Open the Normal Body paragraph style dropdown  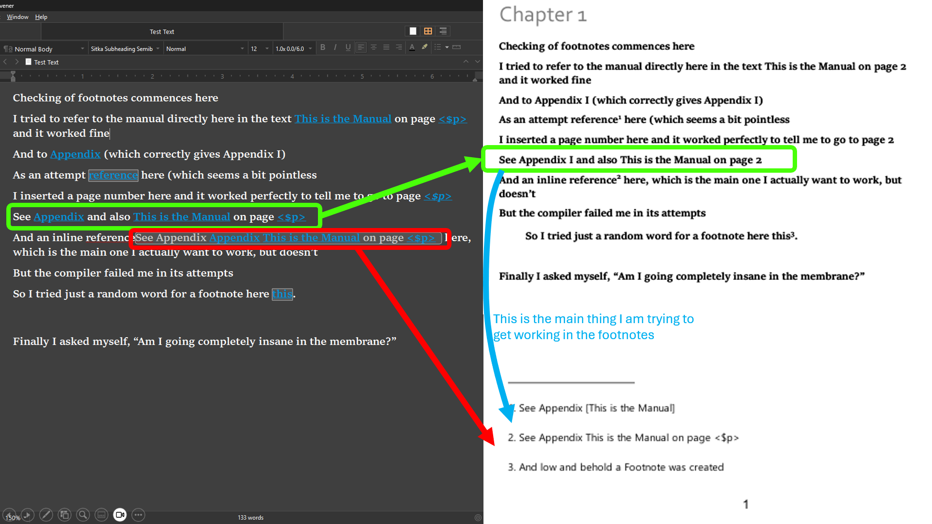click(45, 49)
